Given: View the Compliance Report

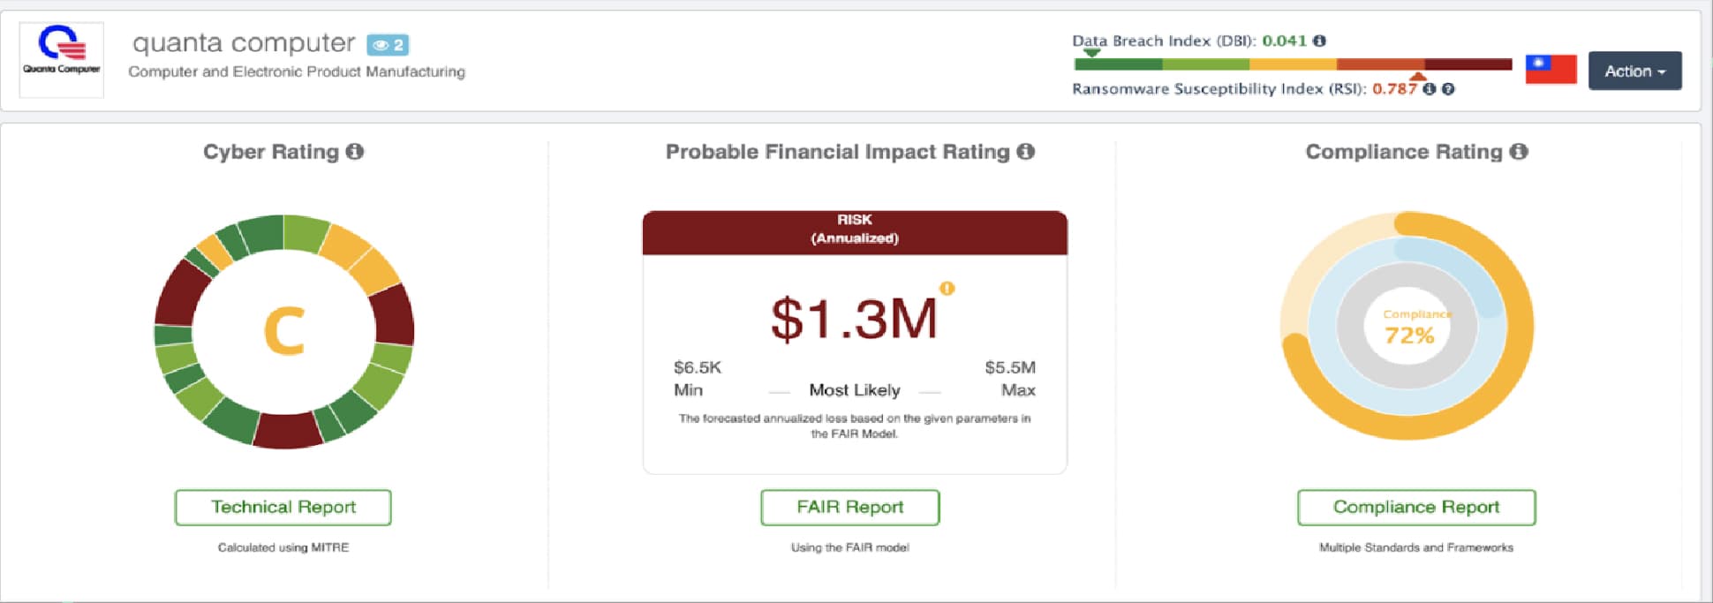Looking at the screenshot, I should click(x=1416, y=508).
